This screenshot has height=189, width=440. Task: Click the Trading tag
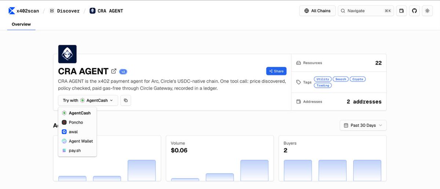click(x=323, y=85)
